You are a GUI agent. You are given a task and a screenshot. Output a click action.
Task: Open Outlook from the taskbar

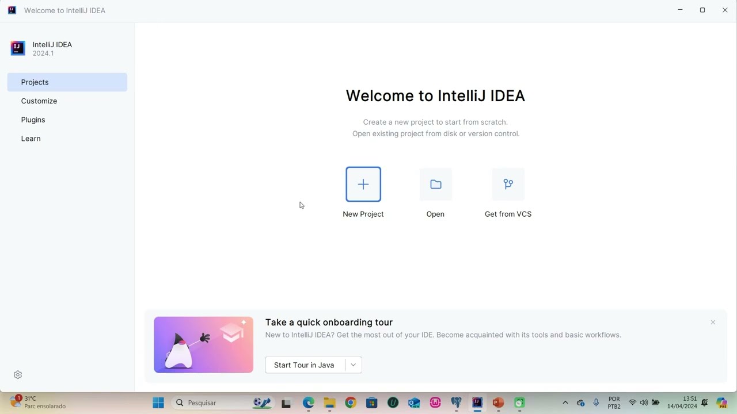click(x=414, y=402)
